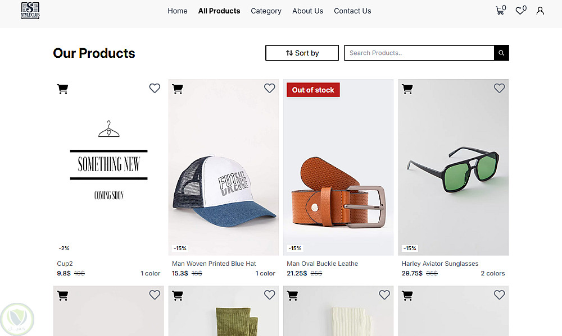This screenshot has width=562, height=336.
Task: Go to the Home page
Action: pos(177,11)
